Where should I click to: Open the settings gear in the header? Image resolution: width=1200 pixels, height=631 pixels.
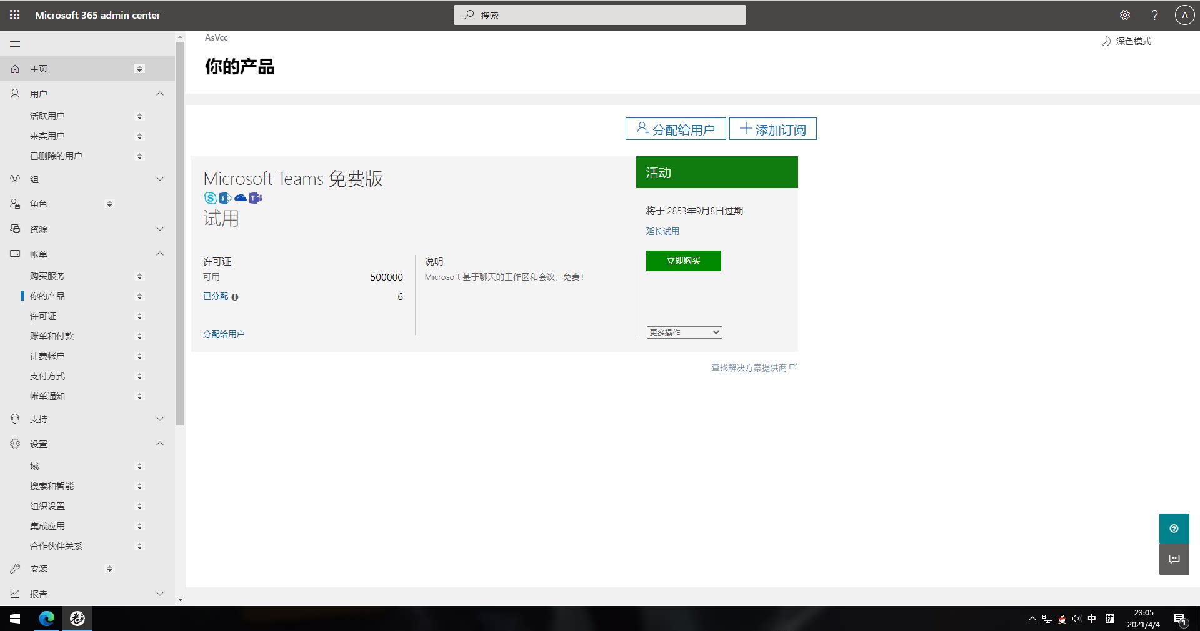click(x=1125, y=15)
